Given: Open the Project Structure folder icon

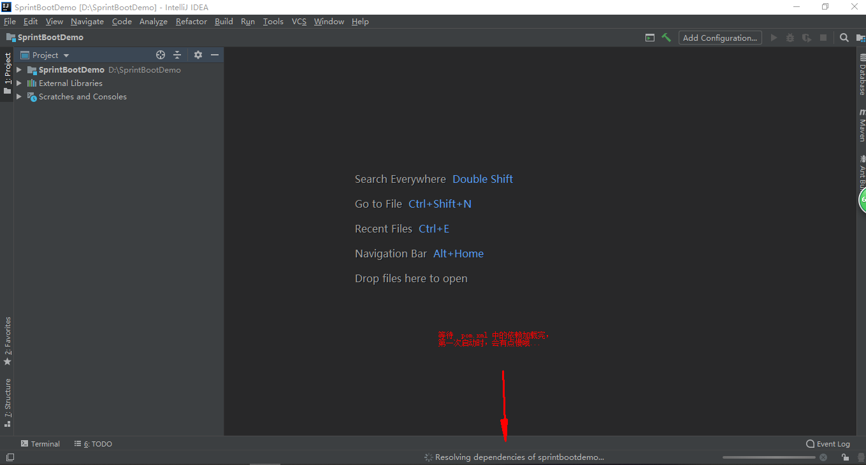Looking at the screenshot, I should [861, 38].
